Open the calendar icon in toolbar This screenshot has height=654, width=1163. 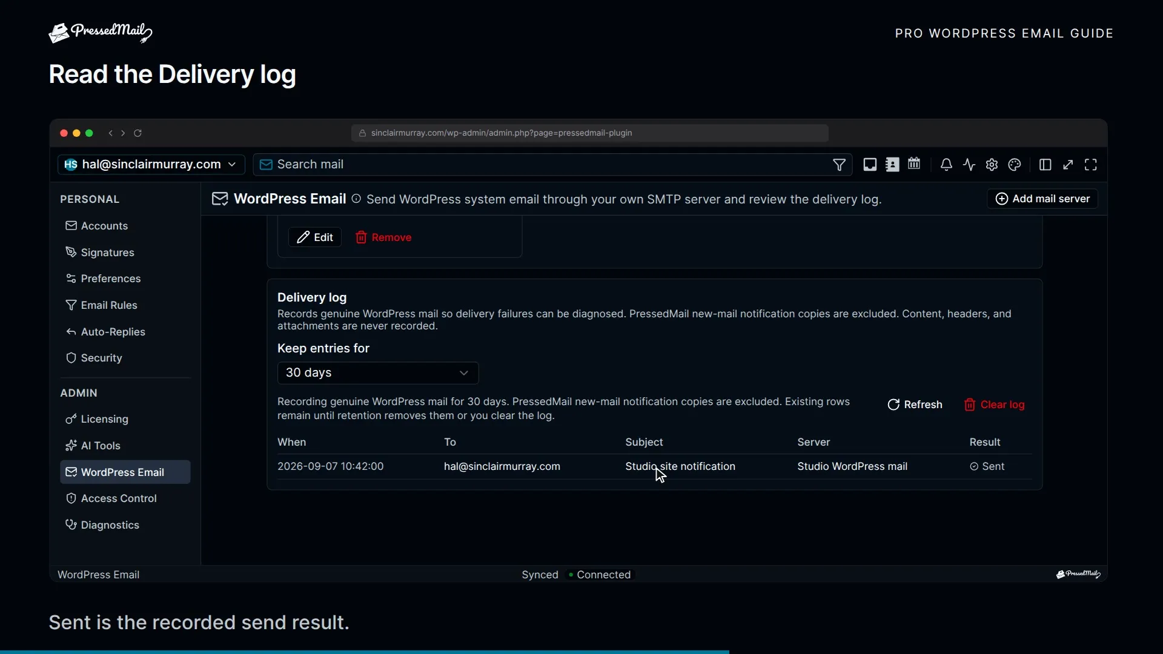[x=914, y=164]
